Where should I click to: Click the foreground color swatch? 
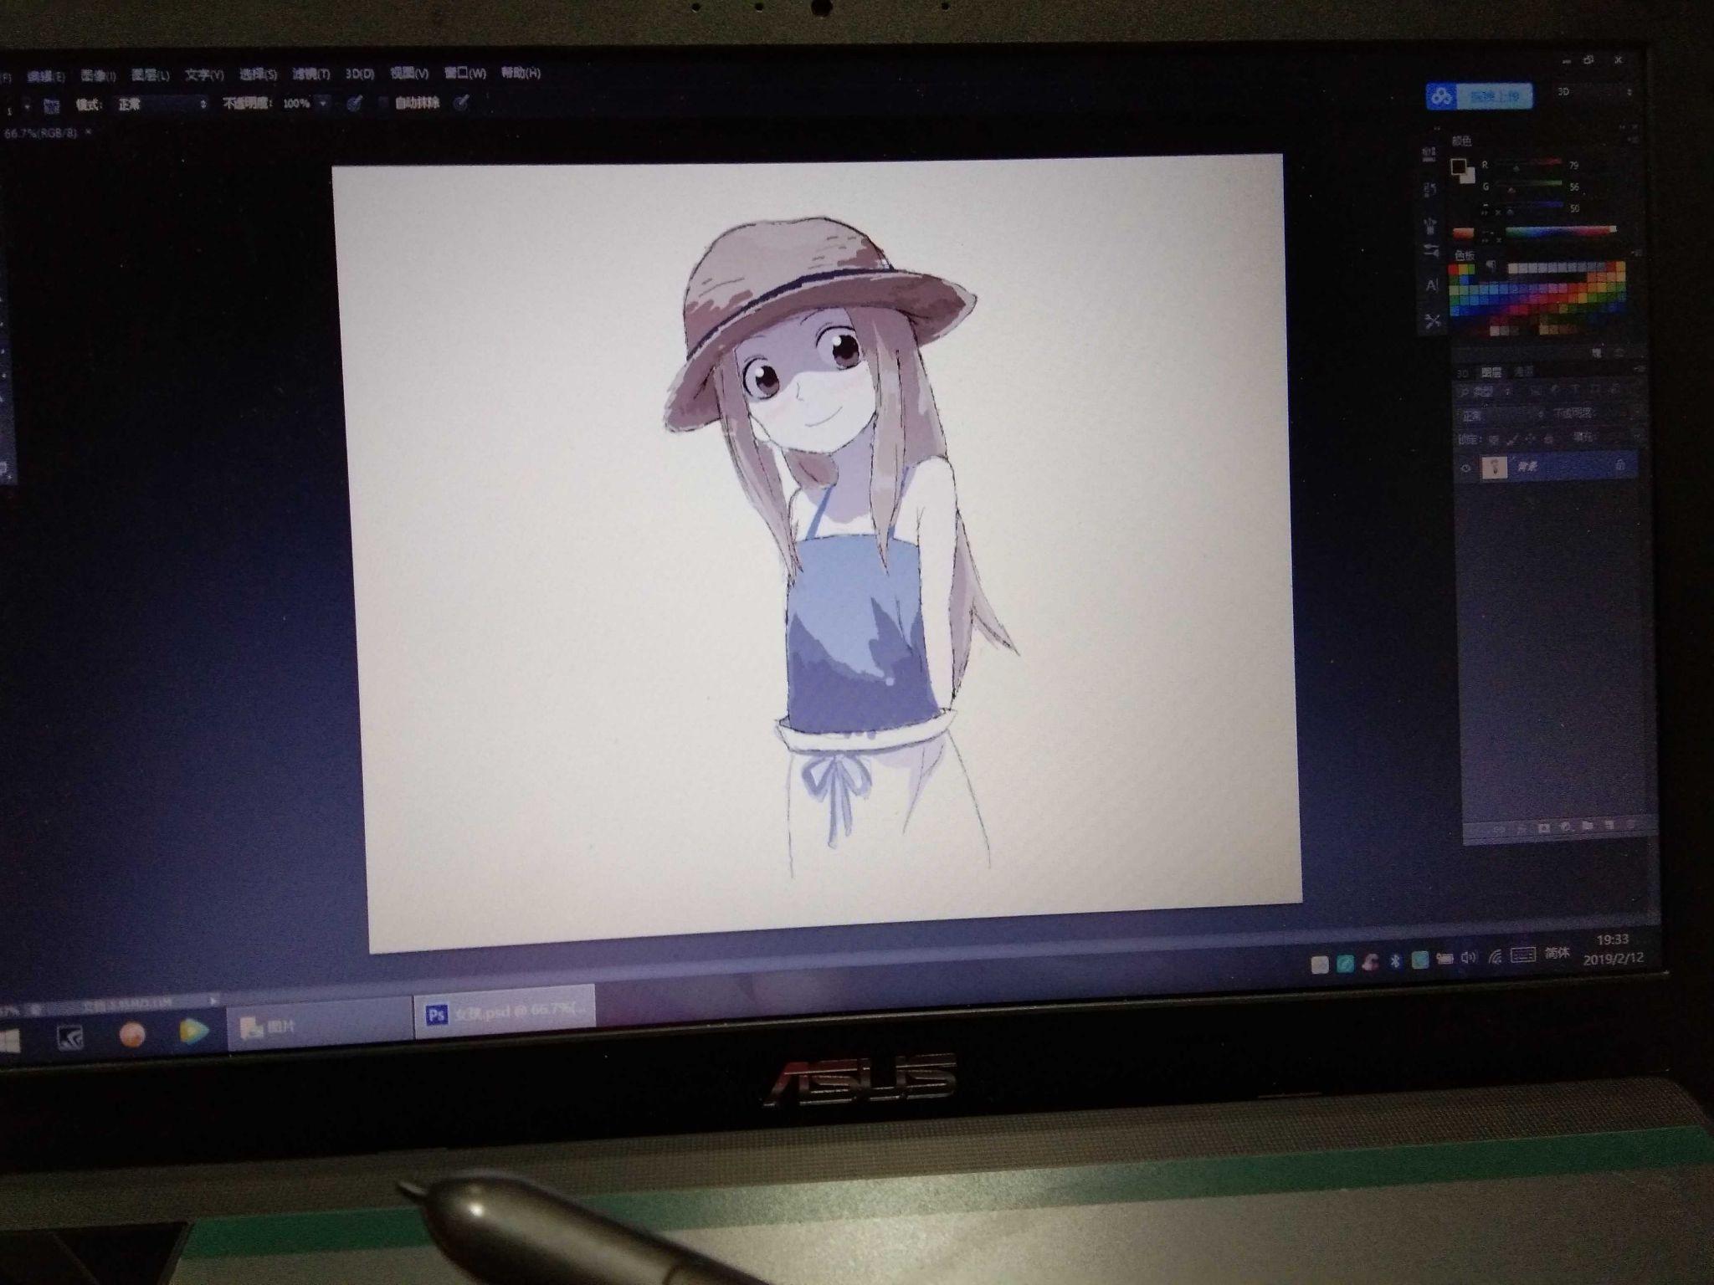tap(1459, 166)
